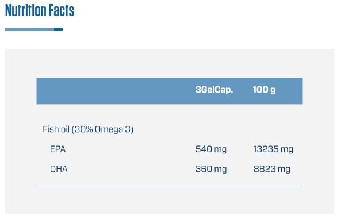
Task: Select the 3GelCap. column header
Action: [x=214, y=90]
